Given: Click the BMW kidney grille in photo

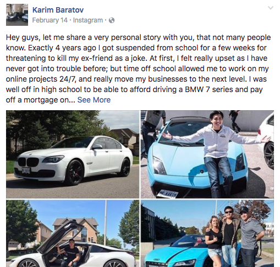Looking at the screenshot, I should point(29,162).
